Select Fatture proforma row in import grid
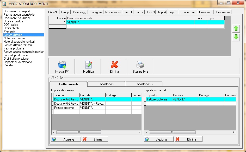246x152 pixels. (x=96, y=108)
